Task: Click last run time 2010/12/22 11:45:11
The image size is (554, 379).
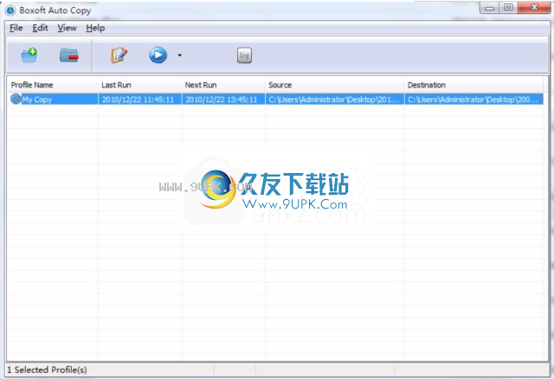Action: (x=138, y=100)
